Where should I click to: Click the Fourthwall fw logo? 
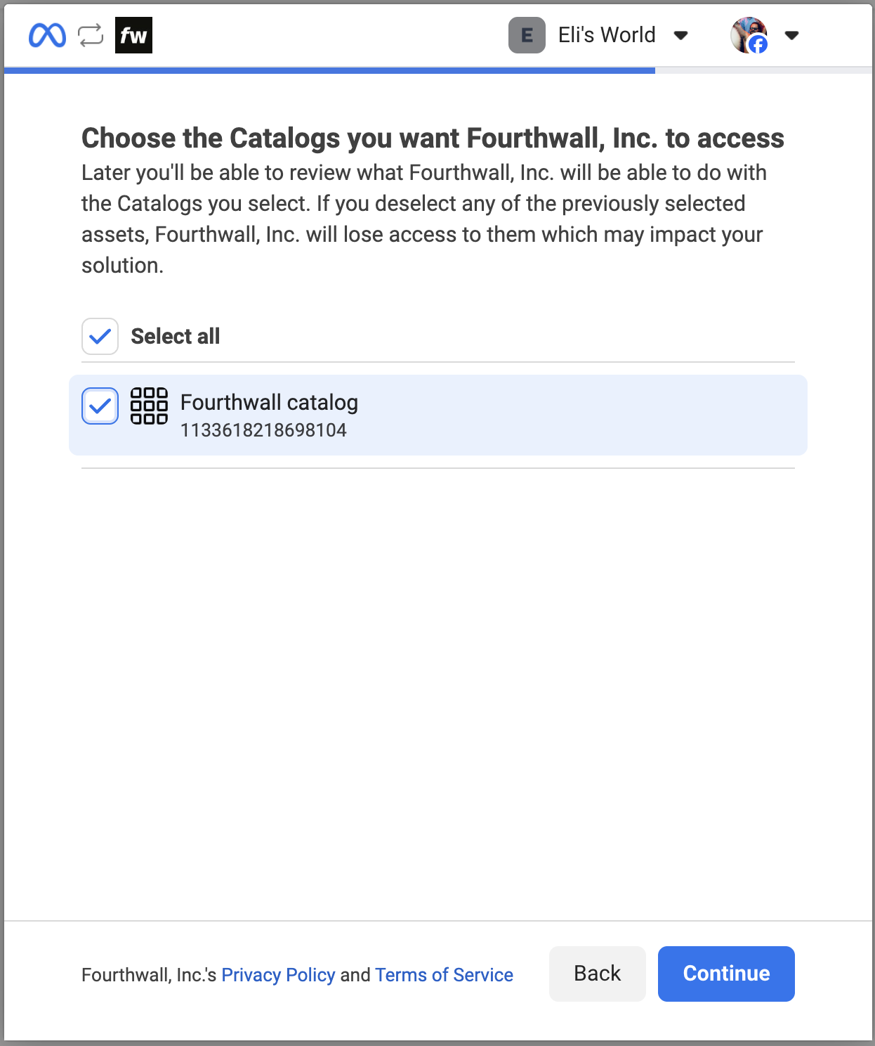[133, 35]
